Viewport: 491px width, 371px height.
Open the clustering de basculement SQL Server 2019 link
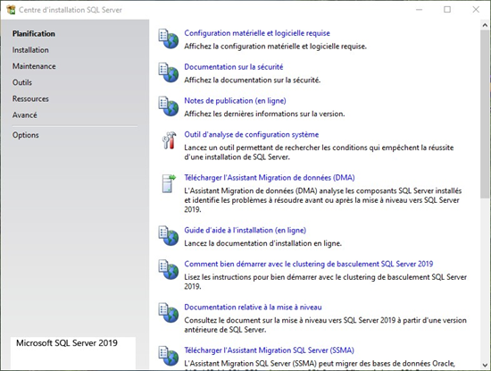pyautogui.click(x=309, y=264)
